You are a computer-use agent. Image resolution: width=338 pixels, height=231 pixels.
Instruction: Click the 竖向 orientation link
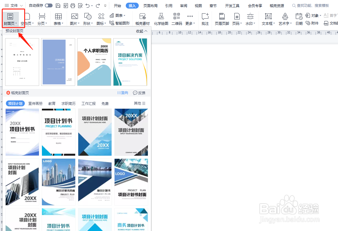(123, 93)
